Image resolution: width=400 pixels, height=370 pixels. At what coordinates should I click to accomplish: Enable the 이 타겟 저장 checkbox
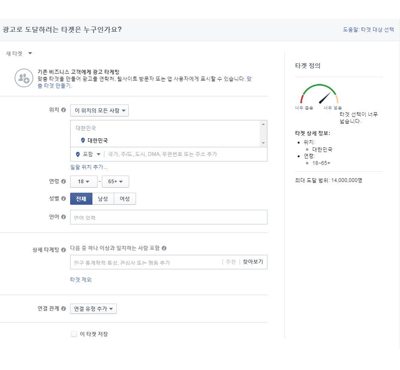pos(74,334)
